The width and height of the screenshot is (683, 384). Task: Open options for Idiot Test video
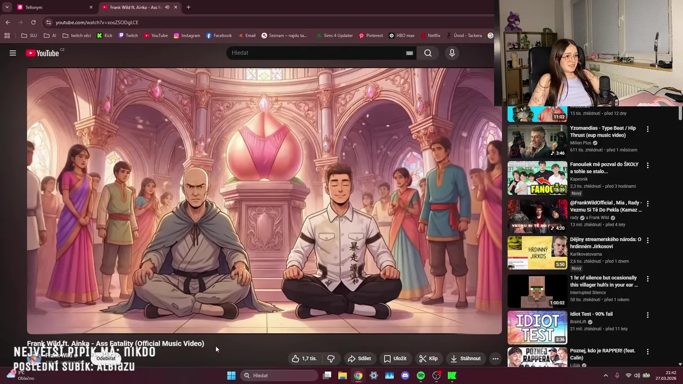coord(648,315)
